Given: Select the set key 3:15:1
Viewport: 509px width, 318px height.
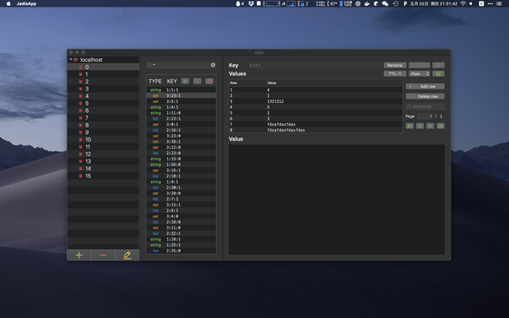Looking at the screenshot, I should (x=181, y=205).
